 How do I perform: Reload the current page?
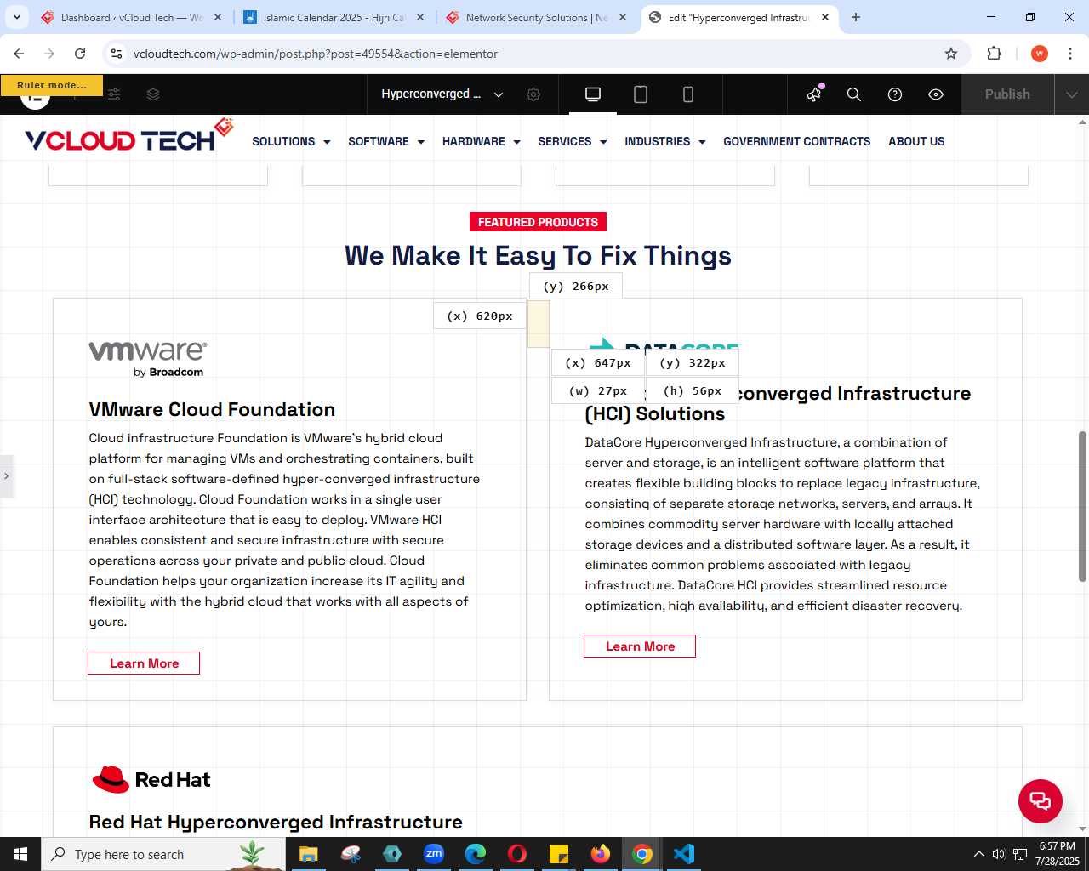pyautogui.click(x=80, y=54)
